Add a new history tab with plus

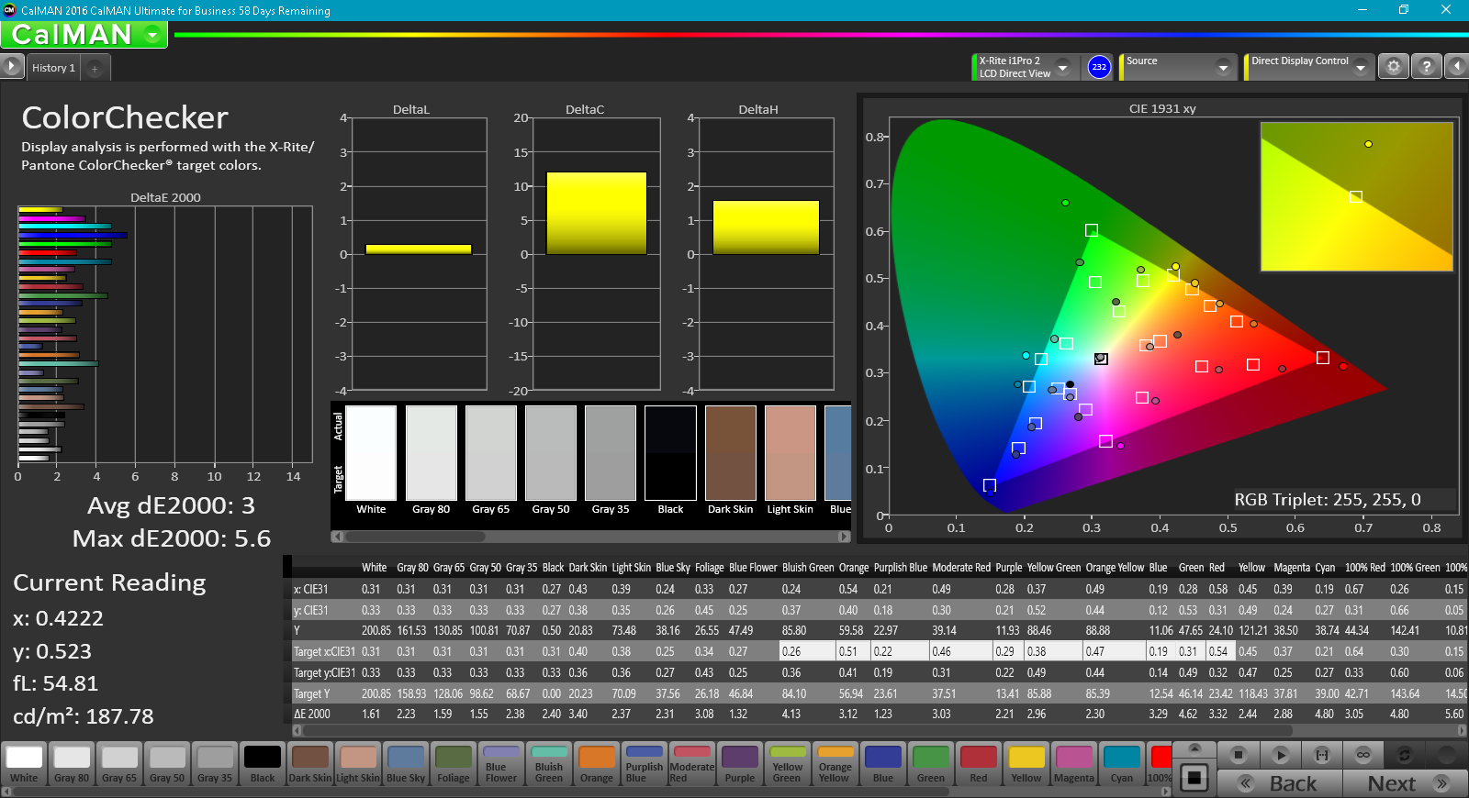click(95, 68)
